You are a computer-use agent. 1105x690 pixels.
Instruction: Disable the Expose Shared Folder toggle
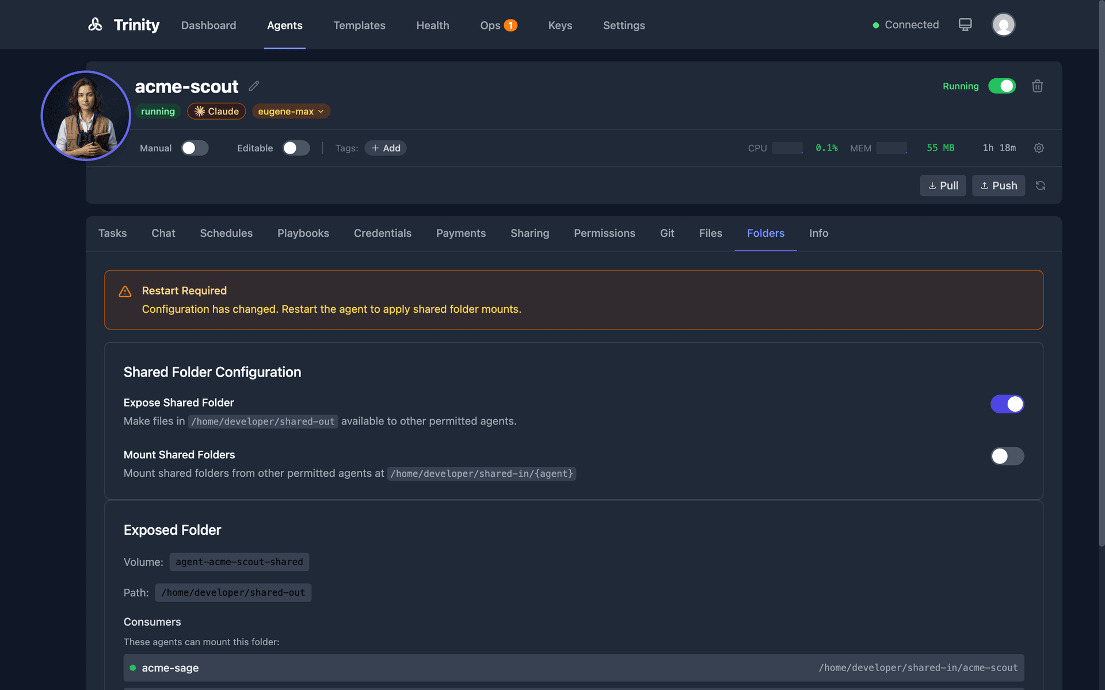(x=1007, y=404)
